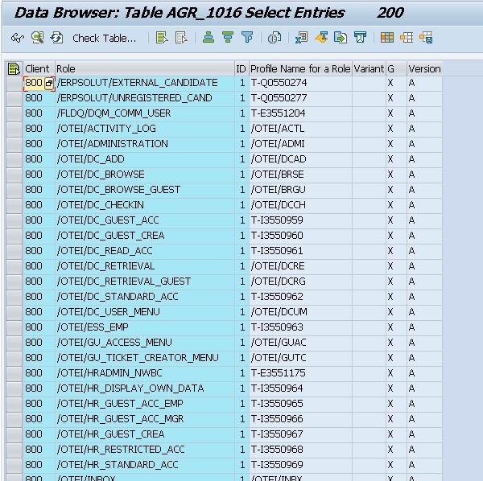The height and width of the screenshot is (481, 483).
Task: Click role /OTEI/DC_STANDARD_ACC cell
Action: [x=144, y=297]
